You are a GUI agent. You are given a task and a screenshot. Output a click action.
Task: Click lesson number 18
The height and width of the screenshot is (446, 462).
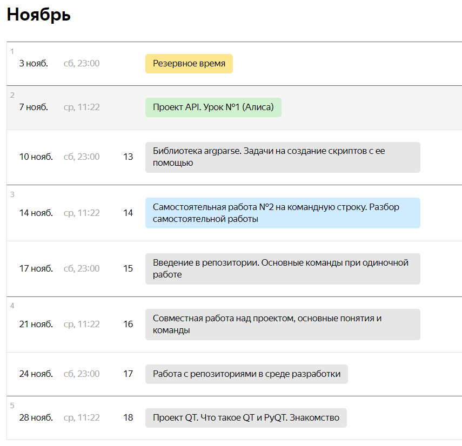128,417
